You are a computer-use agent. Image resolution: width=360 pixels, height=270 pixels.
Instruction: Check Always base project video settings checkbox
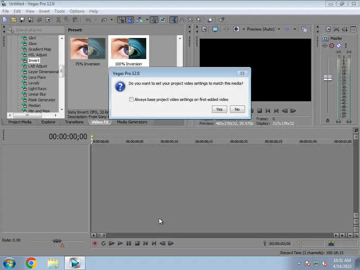131,99
